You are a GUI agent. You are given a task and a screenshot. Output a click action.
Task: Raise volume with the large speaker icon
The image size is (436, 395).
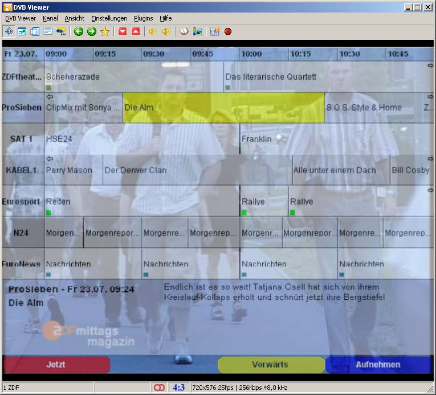coord(166,31)
